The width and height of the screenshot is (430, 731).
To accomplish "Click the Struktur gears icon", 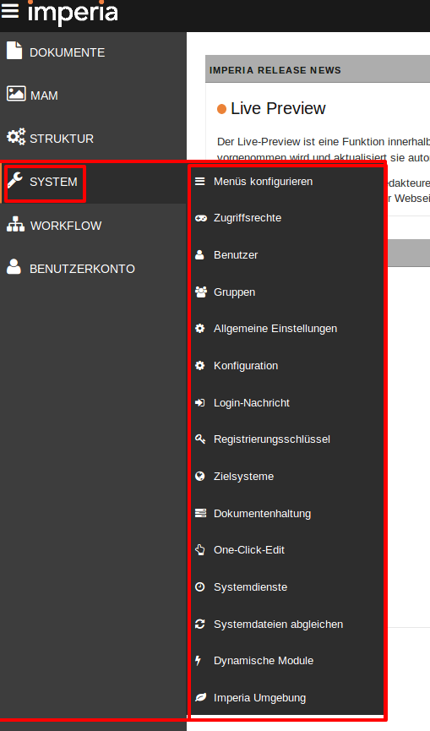I will [x=16, y=137].
